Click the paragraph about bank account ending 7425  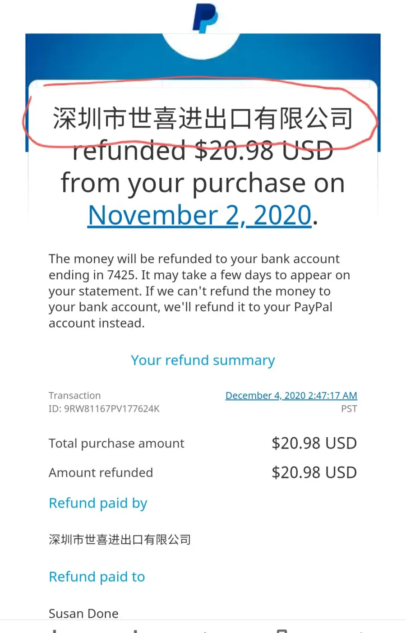199,291
